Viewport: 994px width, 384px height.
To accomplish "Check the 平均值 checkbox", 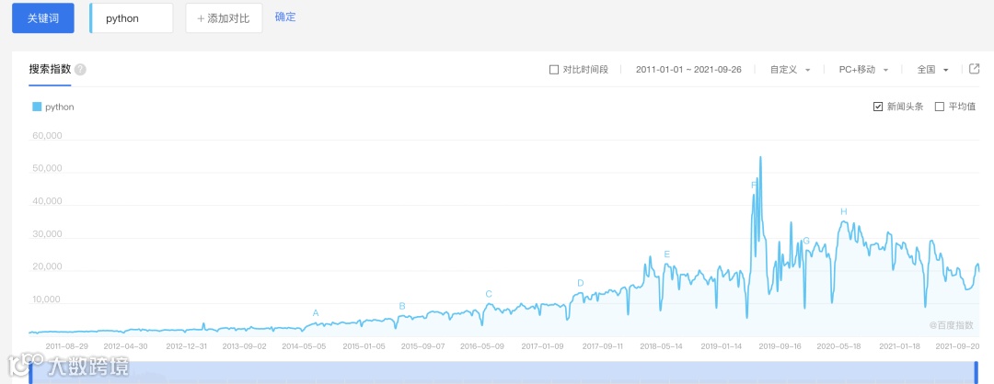I will (x=940, y=107).
